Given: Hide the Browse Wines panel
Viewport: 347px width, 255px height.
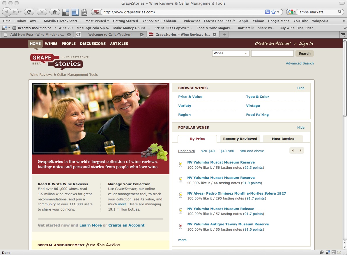Looking at the screenshot, I should pyautogui.click(x=301, y=88).
